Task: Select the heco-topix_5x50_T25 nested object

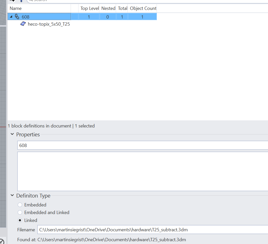Action: coord(49,24)
